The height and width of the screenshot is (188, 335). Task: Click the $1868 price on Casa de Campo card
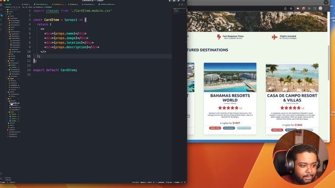click(x=298, y=125)
